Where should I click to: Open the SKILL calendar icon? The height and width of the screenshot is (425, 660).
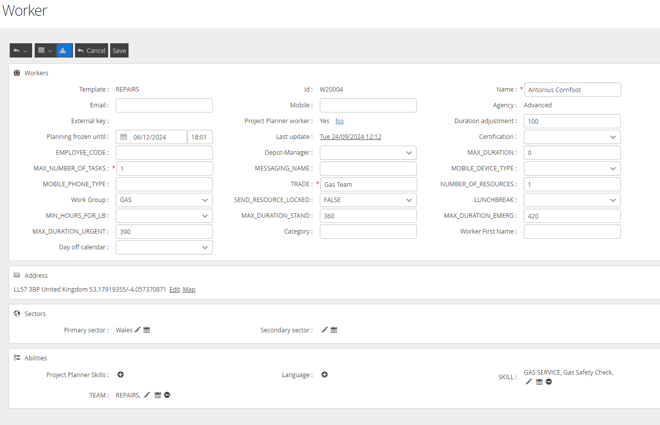[x=539, y=382]
